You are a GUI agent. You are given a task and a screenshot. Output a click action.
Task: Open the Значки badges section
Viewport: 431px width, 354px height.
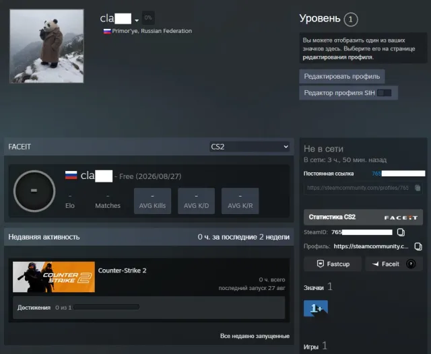point(314,288)
